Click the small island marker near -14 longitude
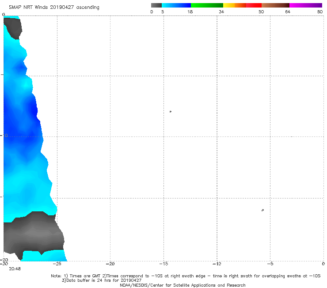Screen dimensions: 327x288 171,112
